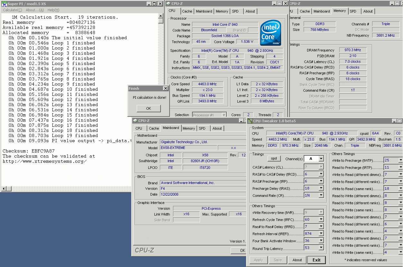This screenshot has height=267, width=403.
Task: Select the SPD tab in the Mainboard CPU-Z window
Action: pyautogui.click(x=202, y=128)
